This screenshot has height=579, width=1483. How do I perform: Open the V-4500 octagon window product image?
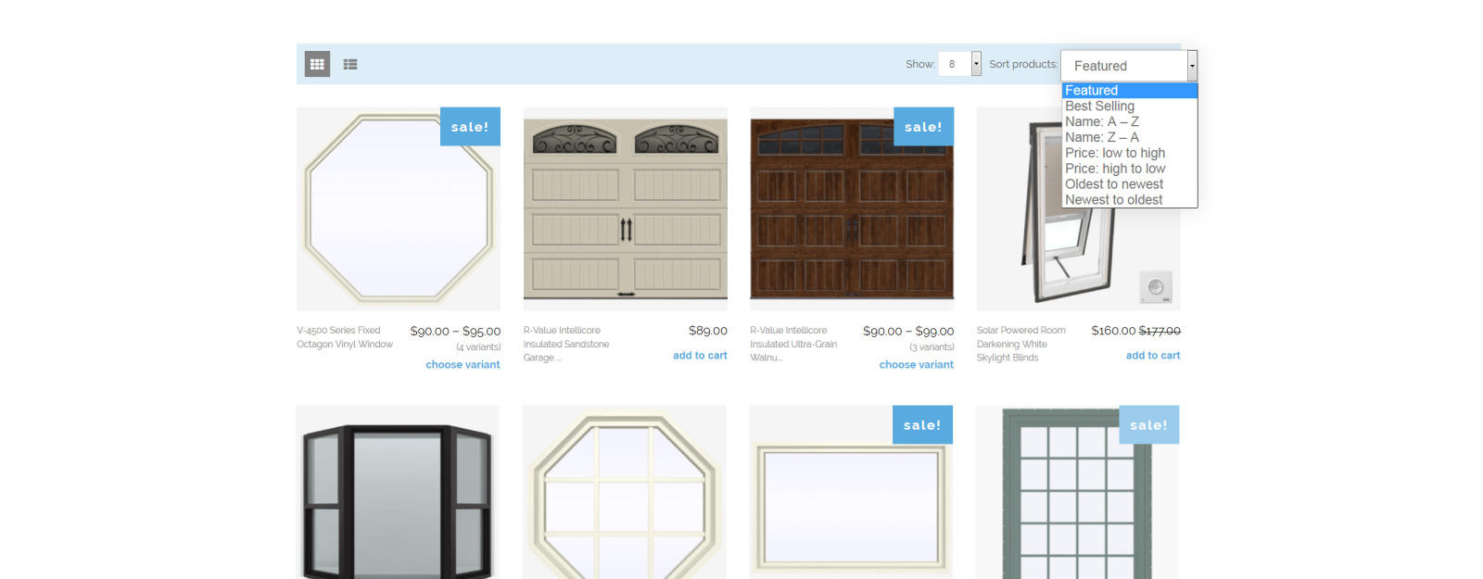point(398,209)
